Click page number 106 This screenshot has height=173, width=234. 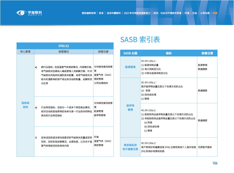215,163
